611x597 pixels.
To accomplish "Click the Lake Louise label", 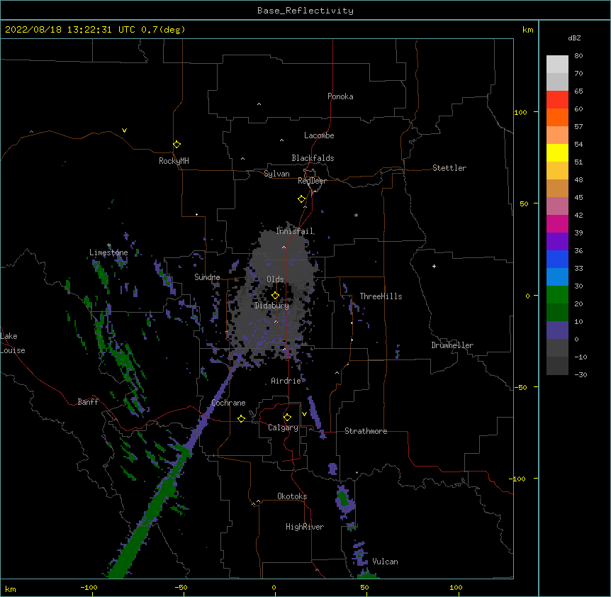I will pyautogui.click(x=13, y=343).
